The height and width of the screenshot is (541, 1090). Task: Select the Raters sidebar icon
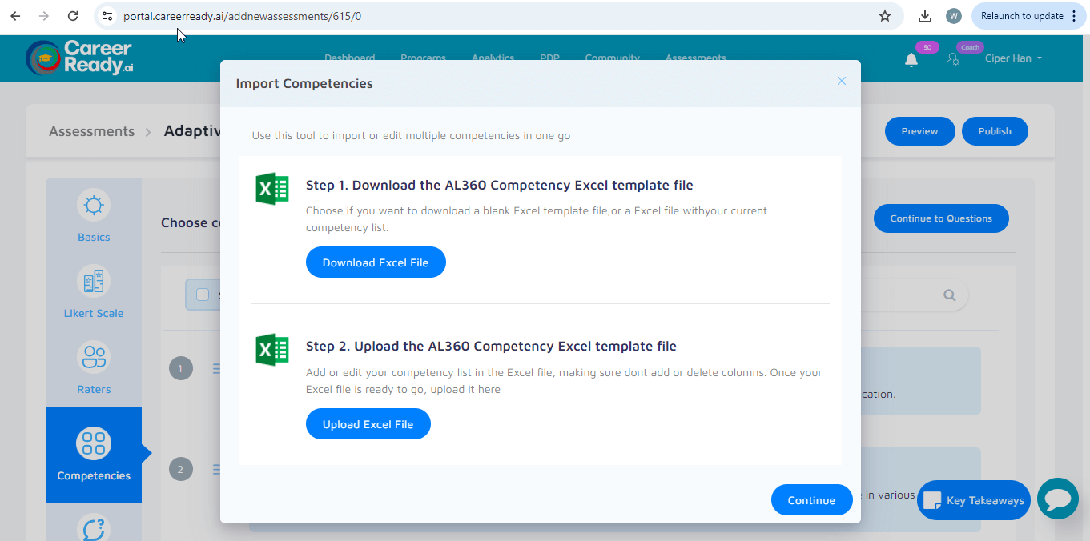94,358
